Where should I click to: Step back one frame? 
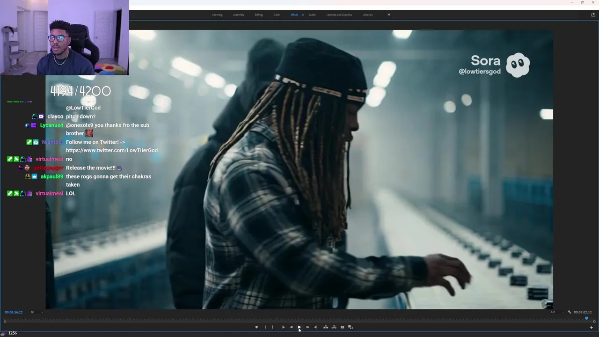click(x=291, y=327)
